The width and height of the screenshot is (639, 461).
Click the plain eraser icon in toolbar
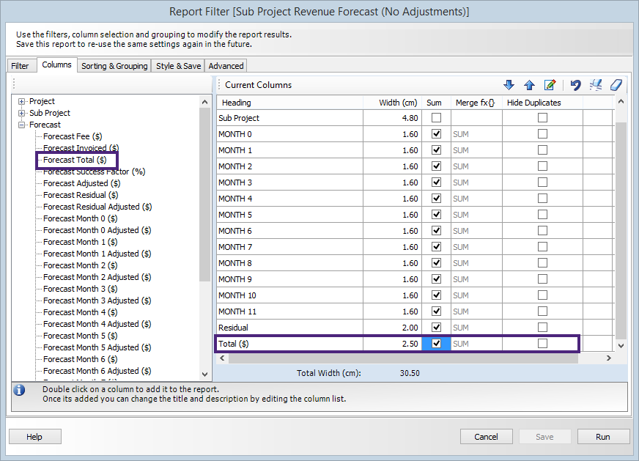click(x=616, y=85)
